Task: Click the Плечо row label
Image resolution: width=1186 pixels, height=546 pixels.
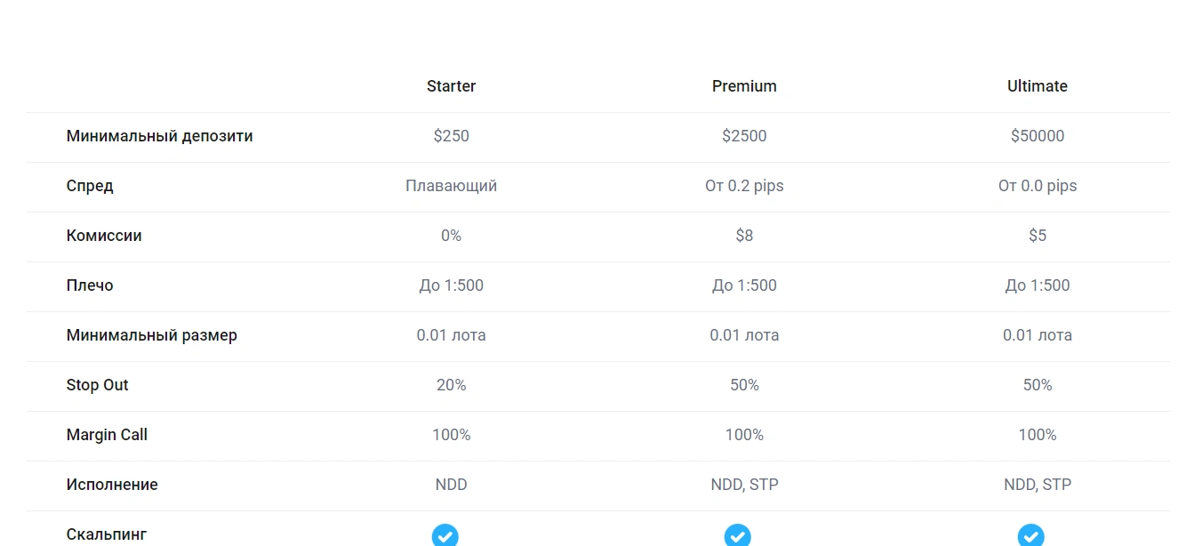Action: [x=90, y=285]
